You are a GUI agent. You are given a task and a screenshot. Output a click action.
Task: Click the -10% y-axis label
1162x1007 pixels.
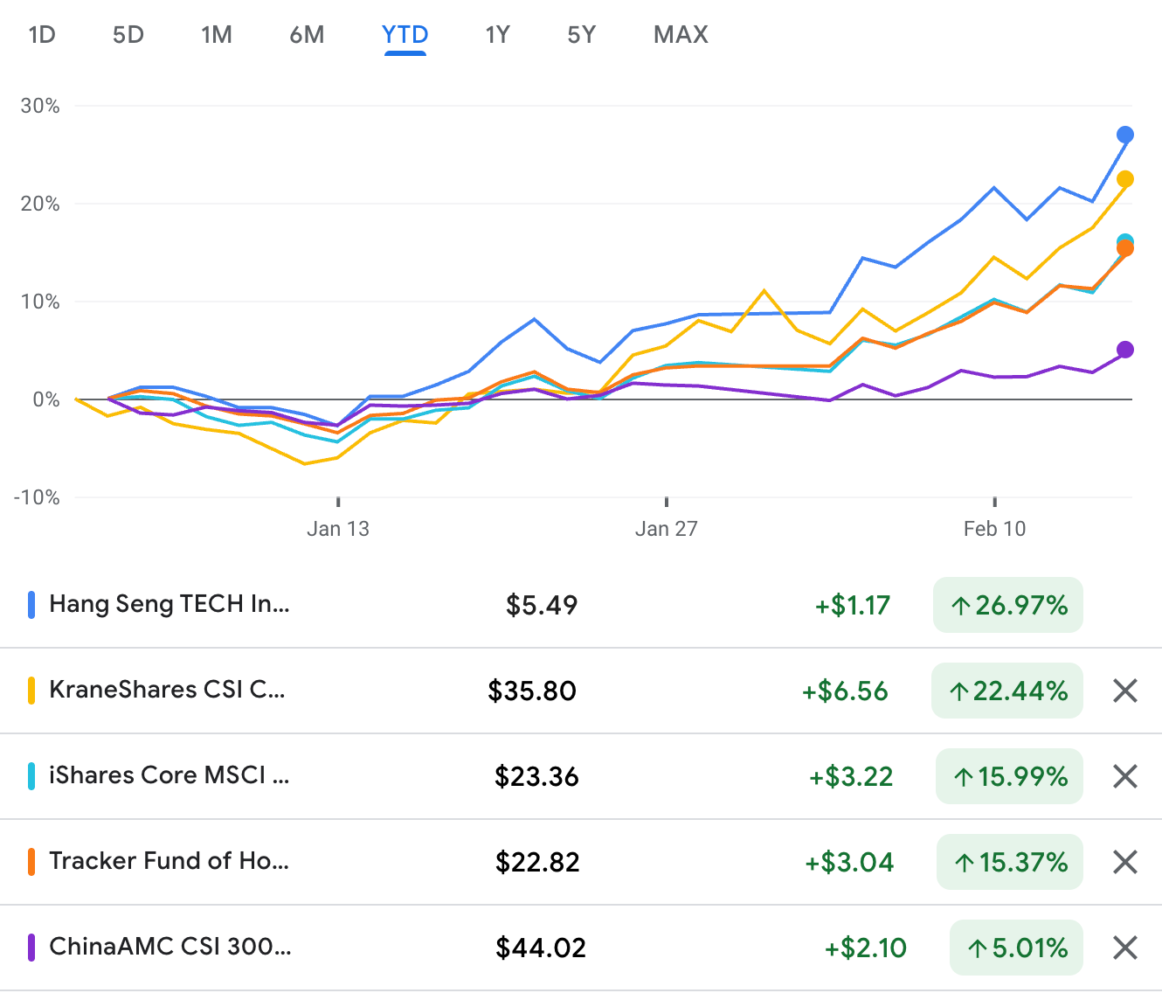point(37,497)
